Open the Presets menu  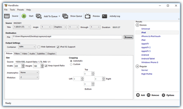(x=20, y=10)
